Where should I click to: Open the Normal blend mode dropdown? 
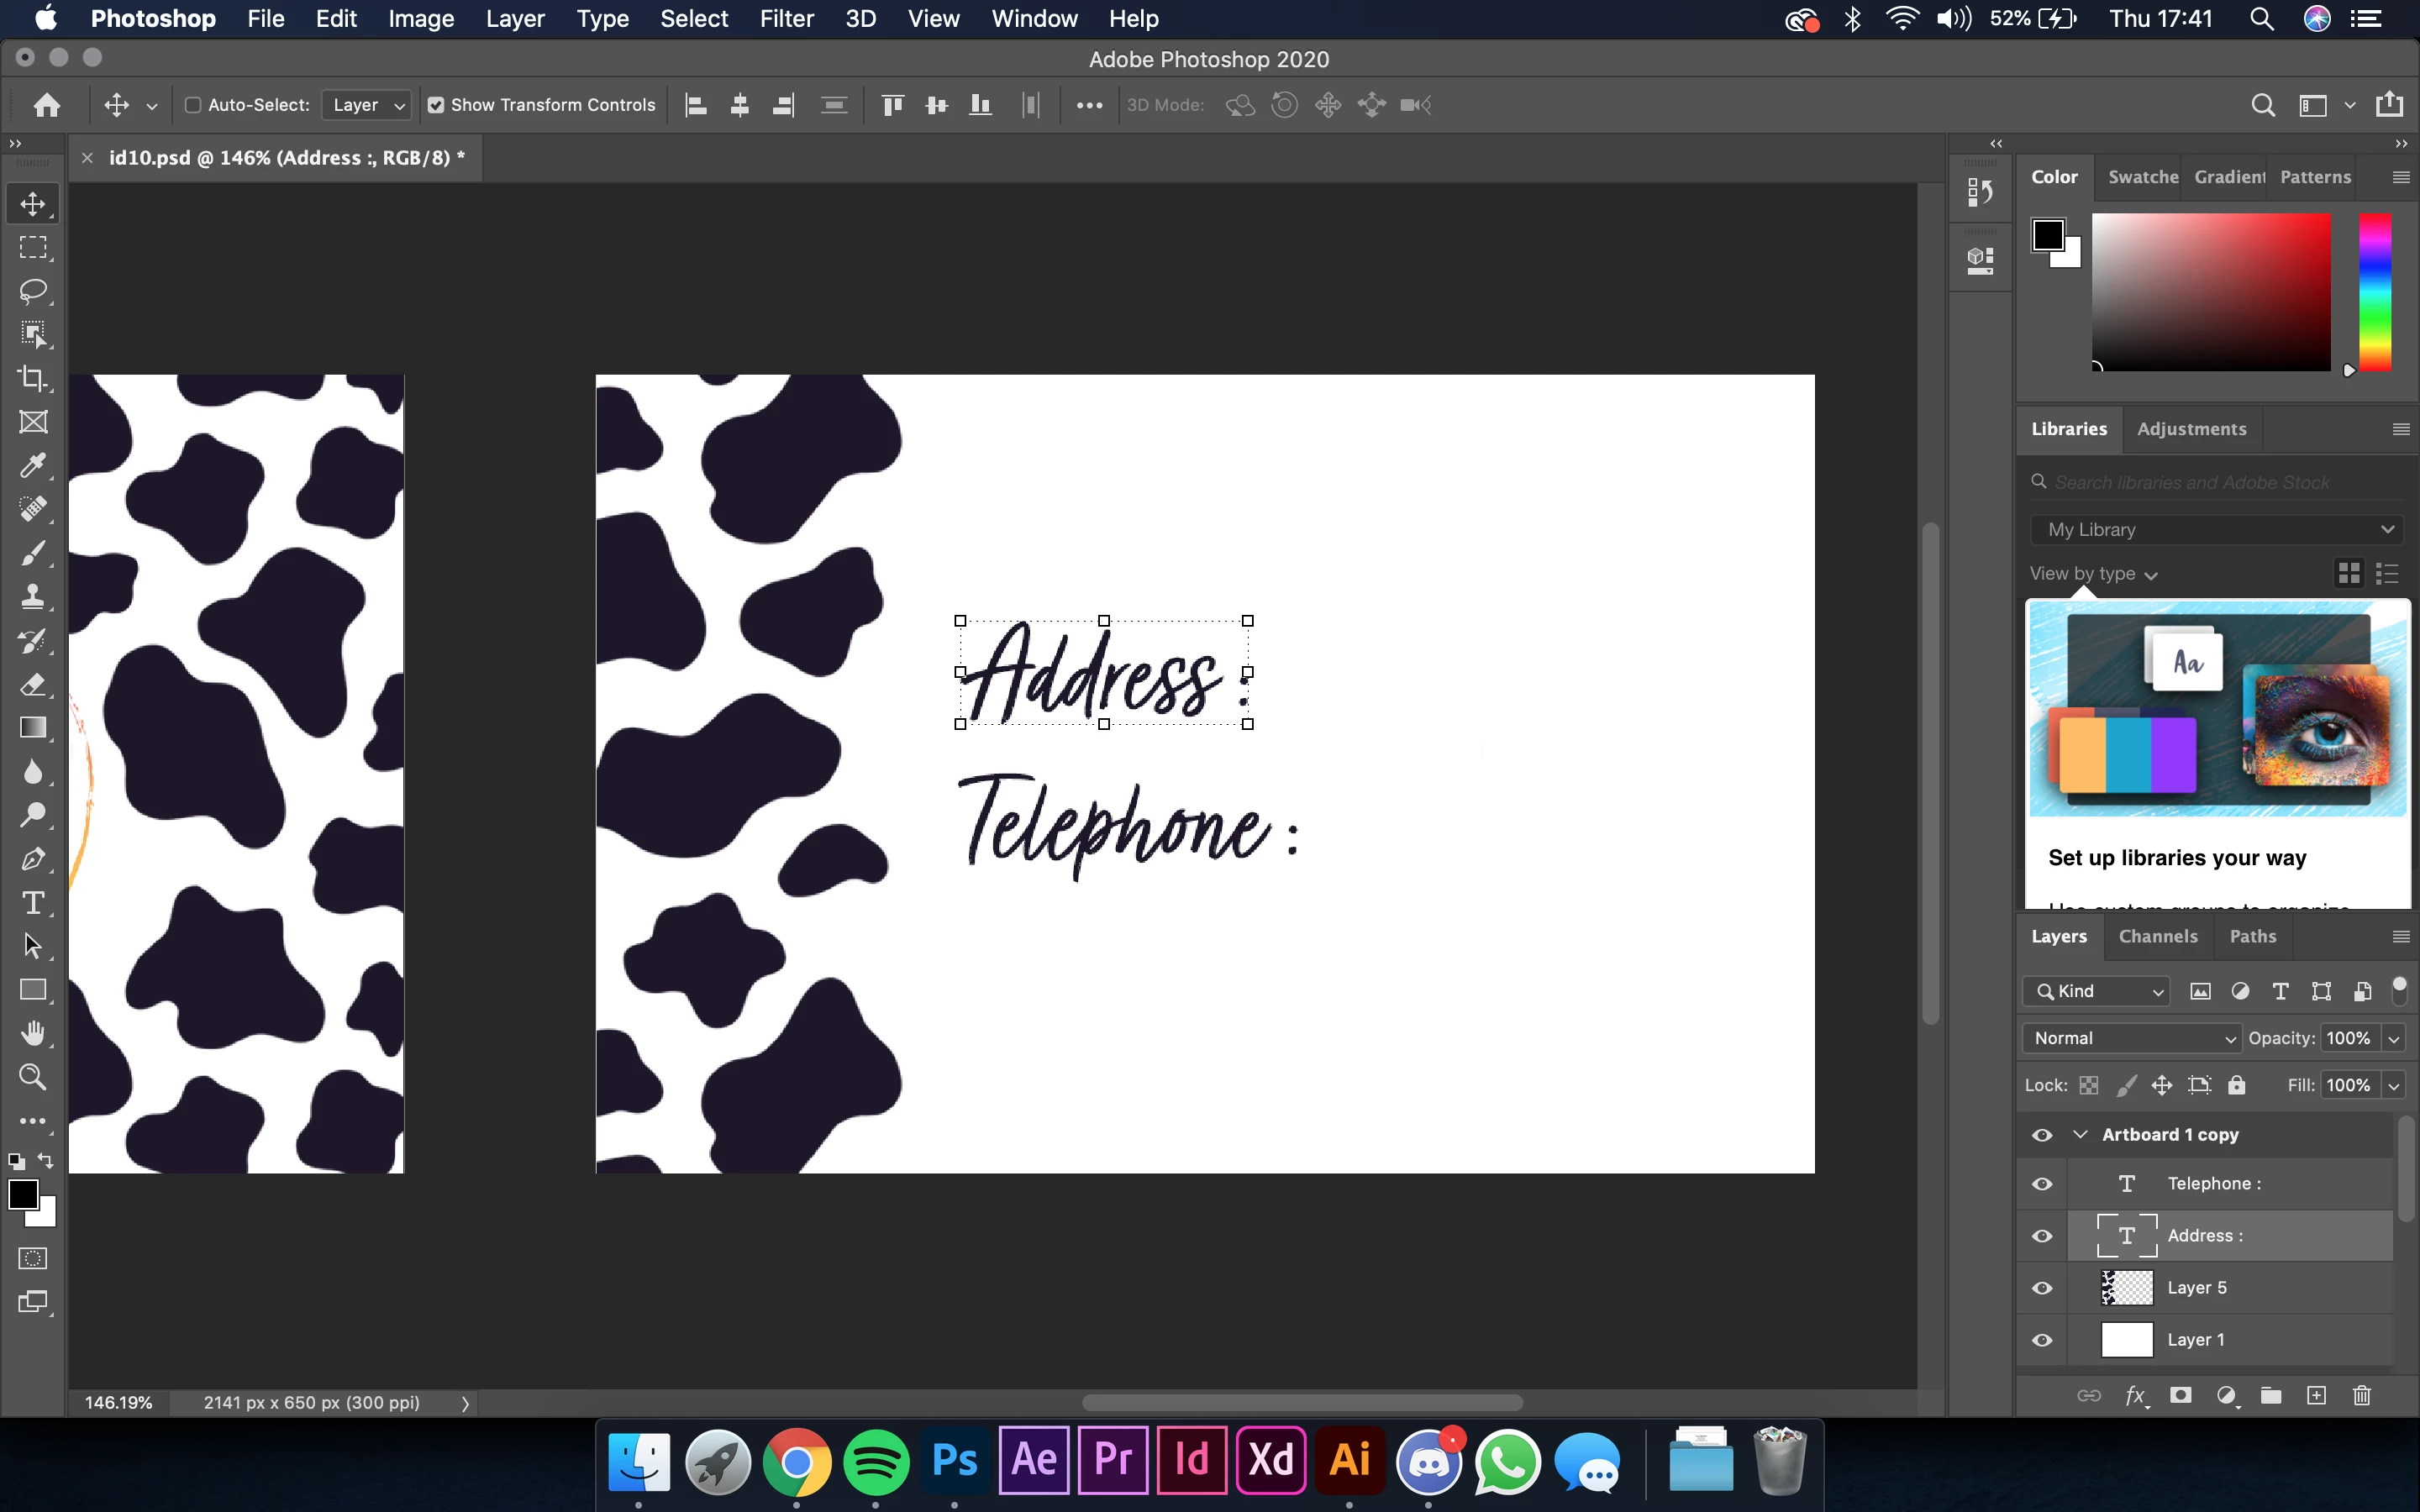(2132, 1038)
